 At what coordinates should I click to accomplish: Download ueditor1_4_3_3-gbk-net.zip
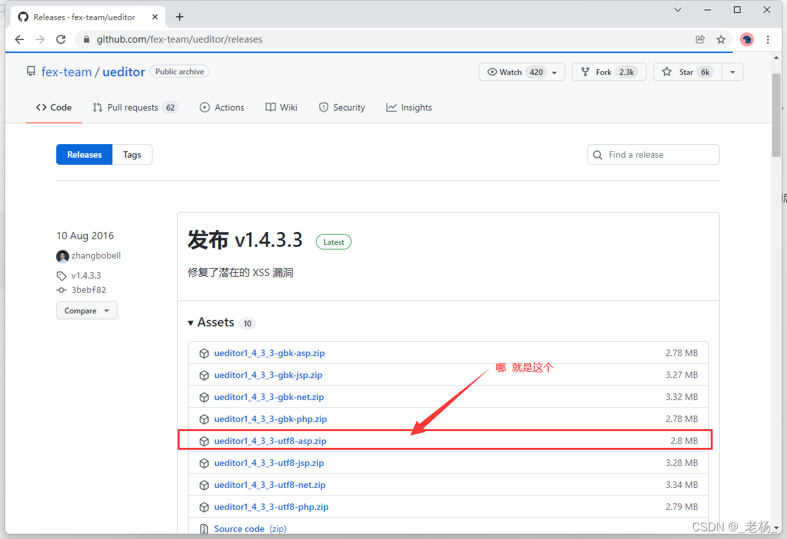[x=269, y=397]
